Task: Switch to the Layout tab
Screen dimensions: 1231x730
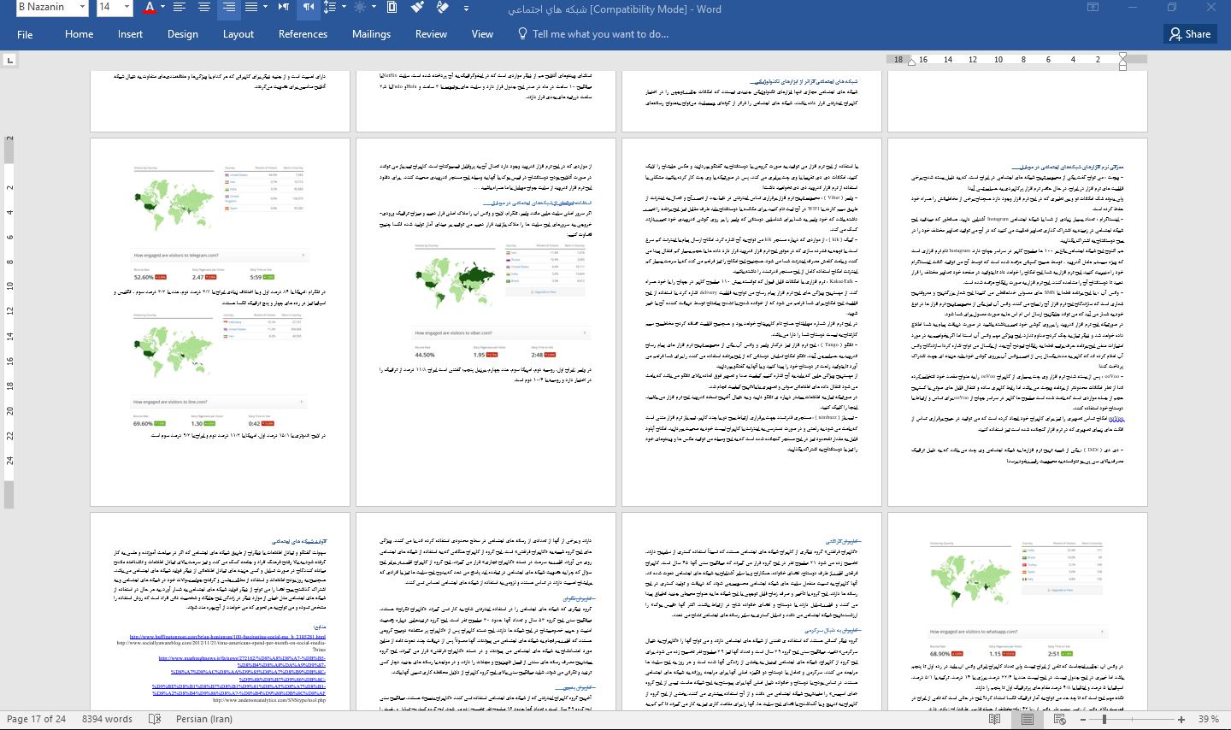Action: coord(238,34)
